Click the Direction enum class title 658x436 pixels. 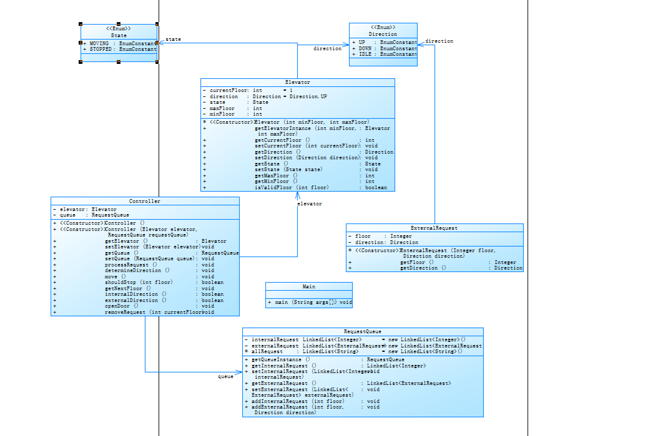click(x=383, y=34)
